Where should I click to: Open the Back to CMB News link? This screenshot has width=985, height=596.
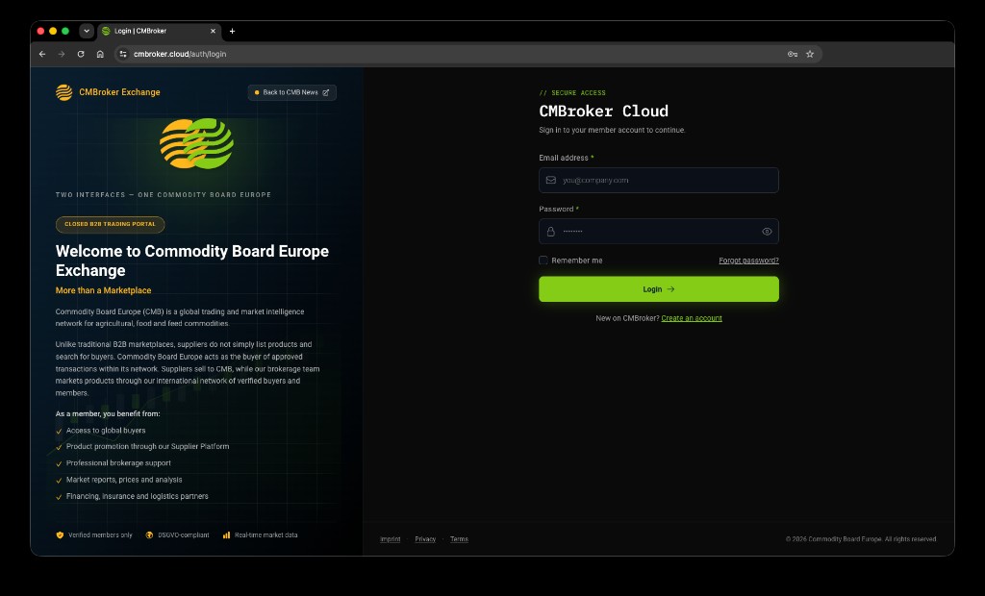click(x=292, y=92)
